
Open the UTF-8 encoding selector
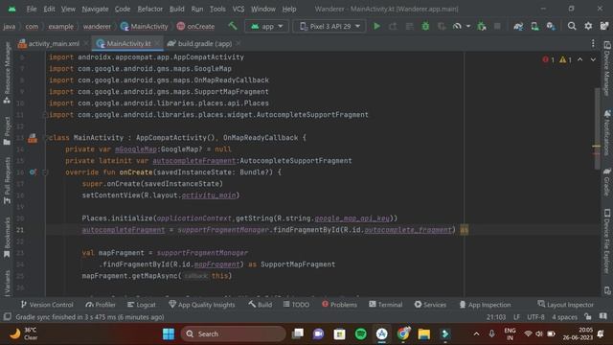click(535, 317)
